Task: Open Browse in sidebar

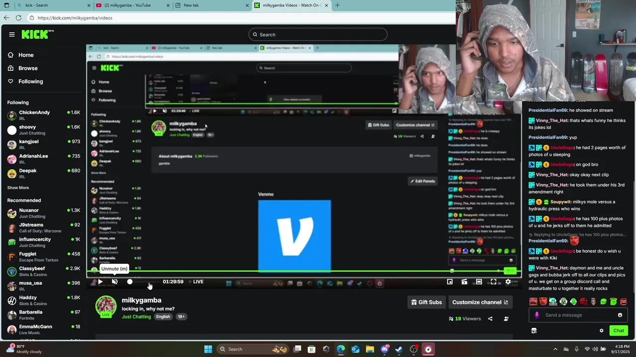Action: pyautogui.click(x=28, y=68)
